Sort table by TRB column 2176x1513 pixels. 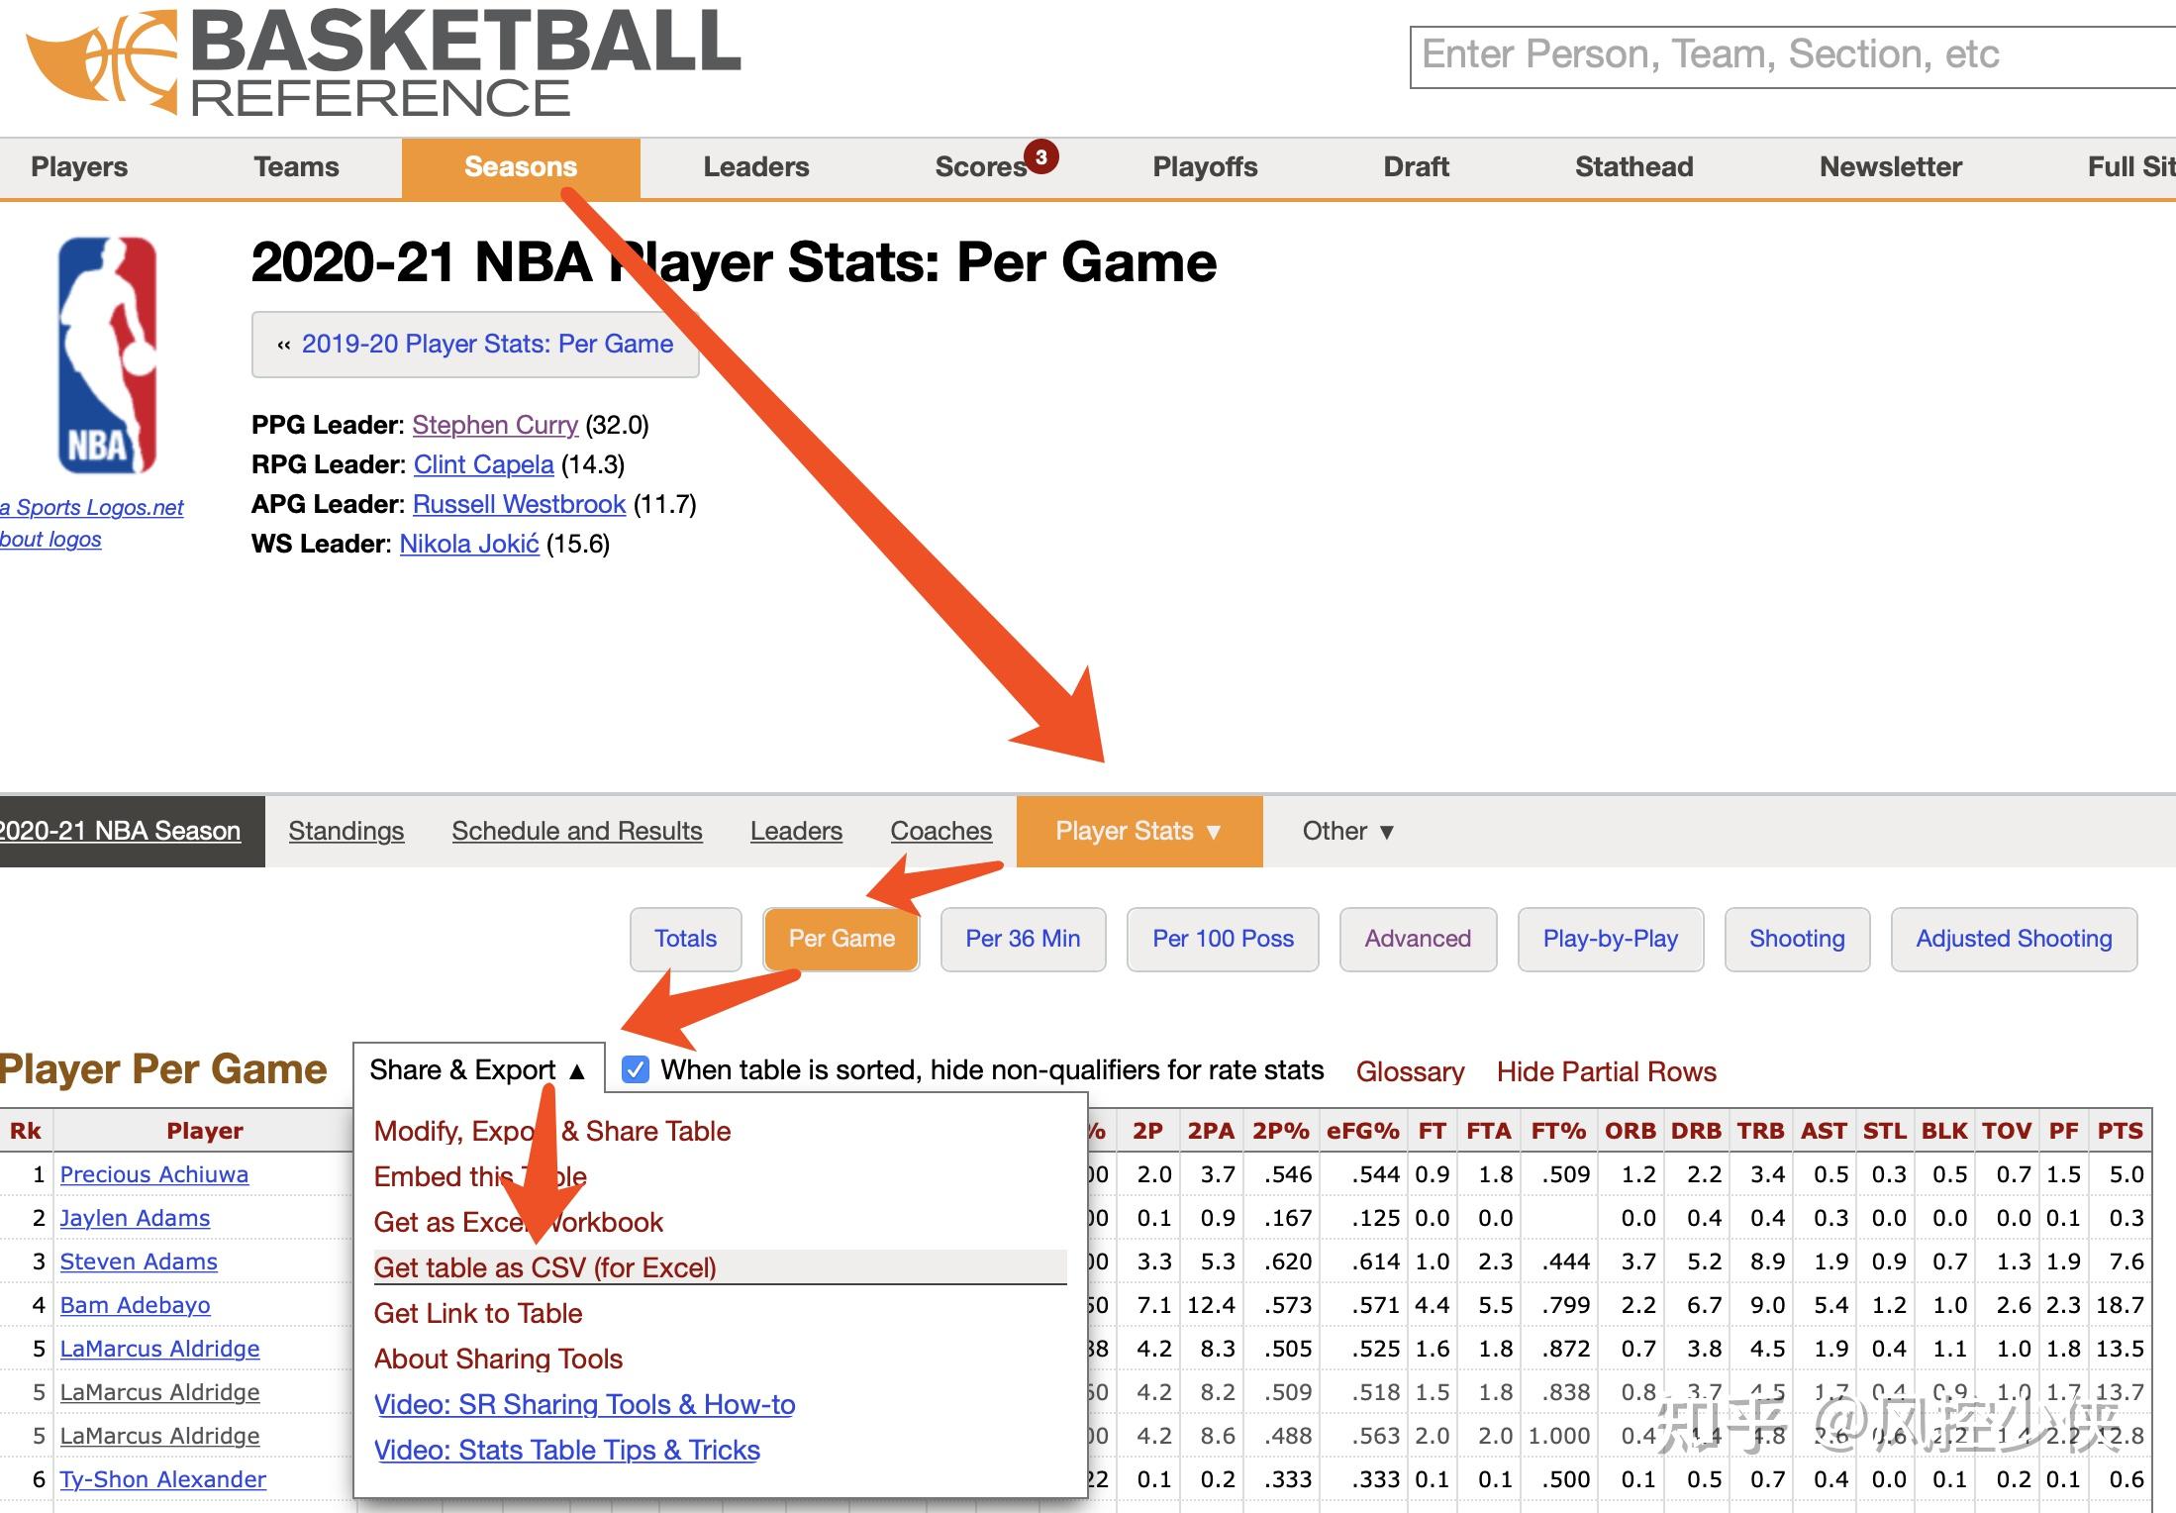pyautogui.click(x=1760, y=1131)
